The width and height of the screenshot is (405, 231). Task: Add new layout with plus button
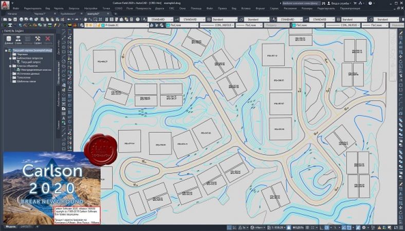(x=38, y=226)
